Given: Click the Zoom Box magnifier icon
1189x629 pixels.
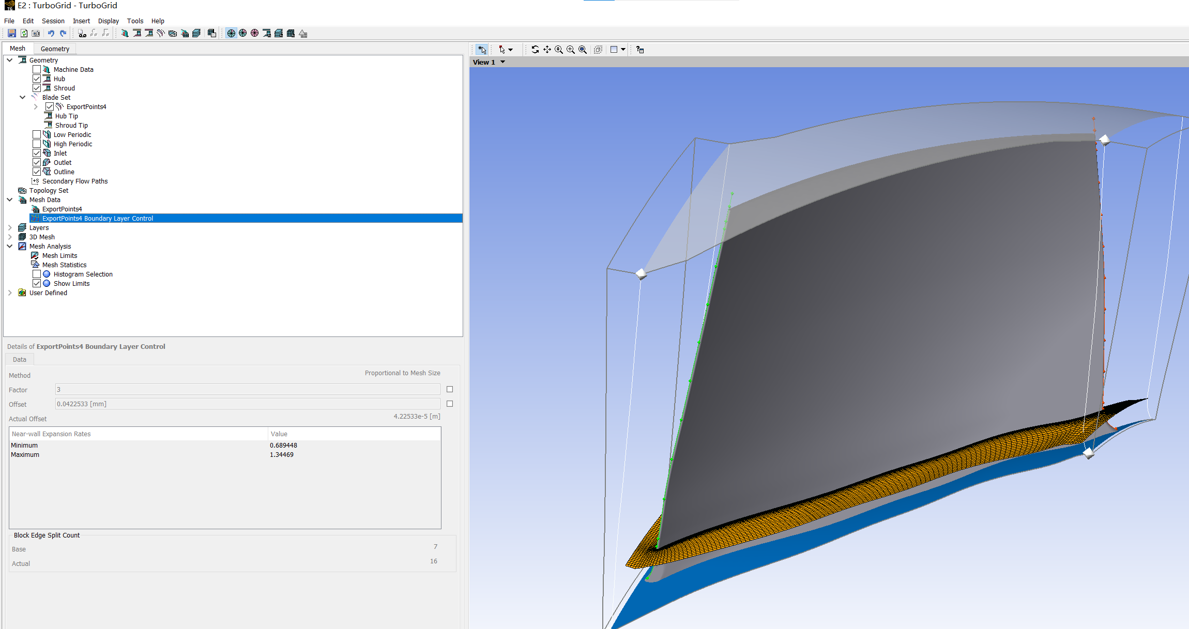Looking at the screenshot, I should click(571, 50).
